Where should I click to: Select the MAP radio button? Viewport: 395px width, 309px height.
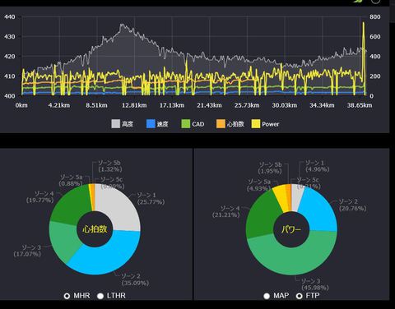[267, 296]
